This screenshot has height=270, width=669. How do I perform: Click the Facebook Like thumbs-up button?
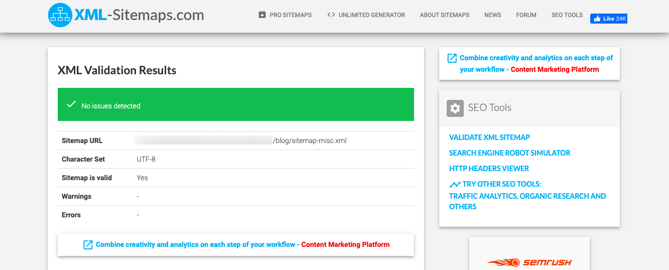609,19
